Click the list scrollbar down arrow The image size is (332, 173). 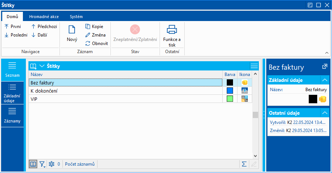(255, 156)
